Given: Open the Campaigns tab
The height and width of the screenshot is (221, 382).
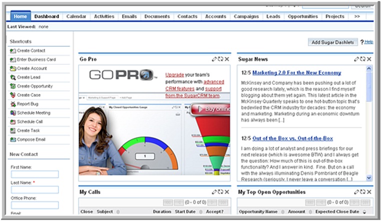Looking at the screenshot, I should (x=246, y=16).
